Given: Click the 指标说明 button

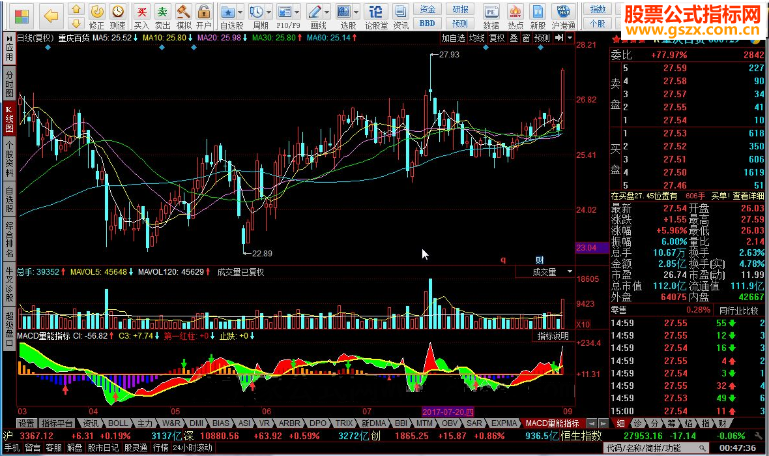Looking at the screenshot, I should pos(553,336).
